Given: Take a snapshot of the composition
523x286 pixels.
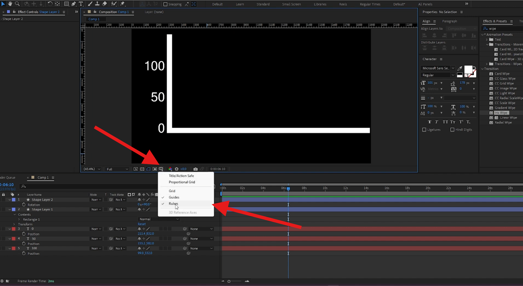Looking at the screenshot, I should tap(195, 169).
